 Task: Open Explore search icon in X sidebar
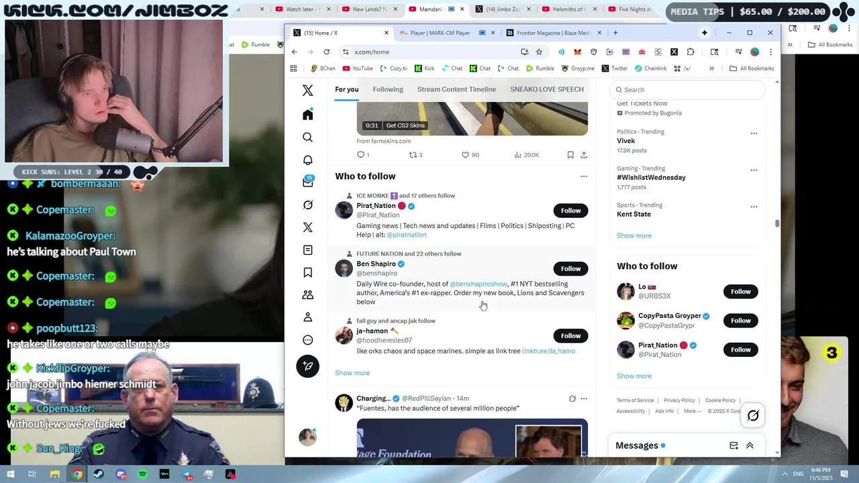[307, 138]
